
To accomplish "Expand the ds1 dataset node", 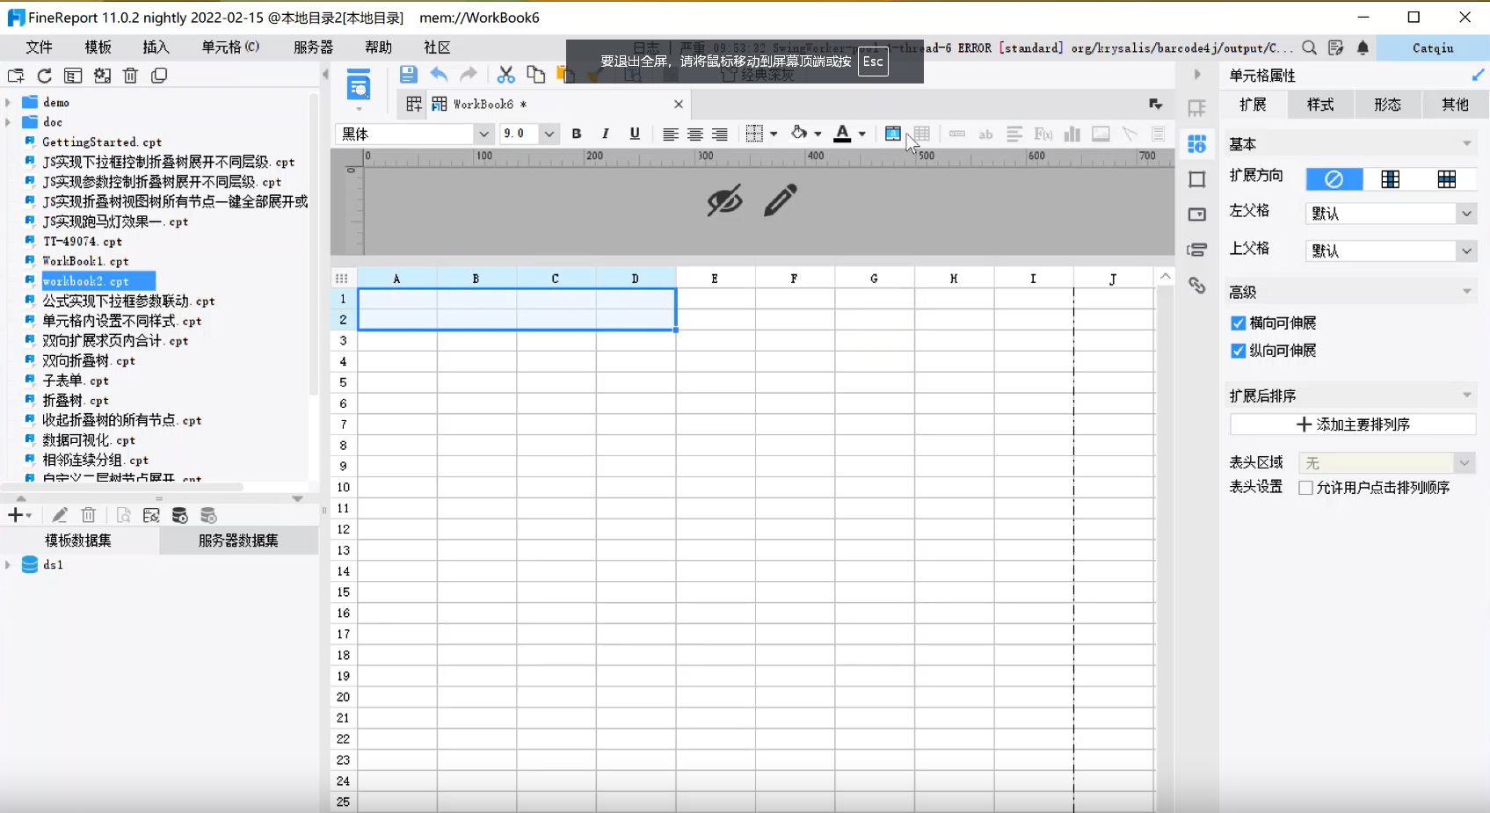I will point(8,564).
